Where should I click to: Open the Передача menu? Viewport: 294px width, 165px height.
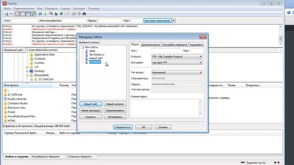click(51, 8)
